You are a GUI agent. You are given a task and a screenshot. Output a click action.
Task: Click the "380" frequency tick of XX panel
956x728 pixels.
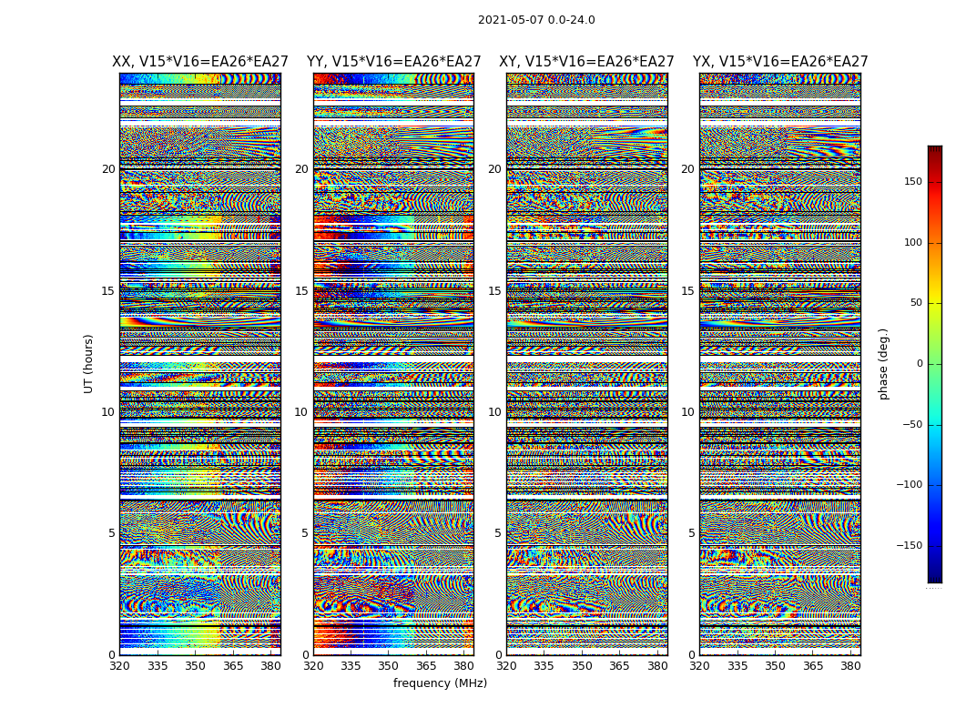point(270,666)
